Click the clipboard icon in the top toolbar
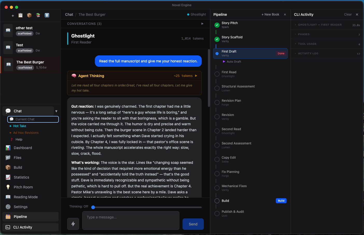Viewport: 364px width, 235px height. pos(20,16)
